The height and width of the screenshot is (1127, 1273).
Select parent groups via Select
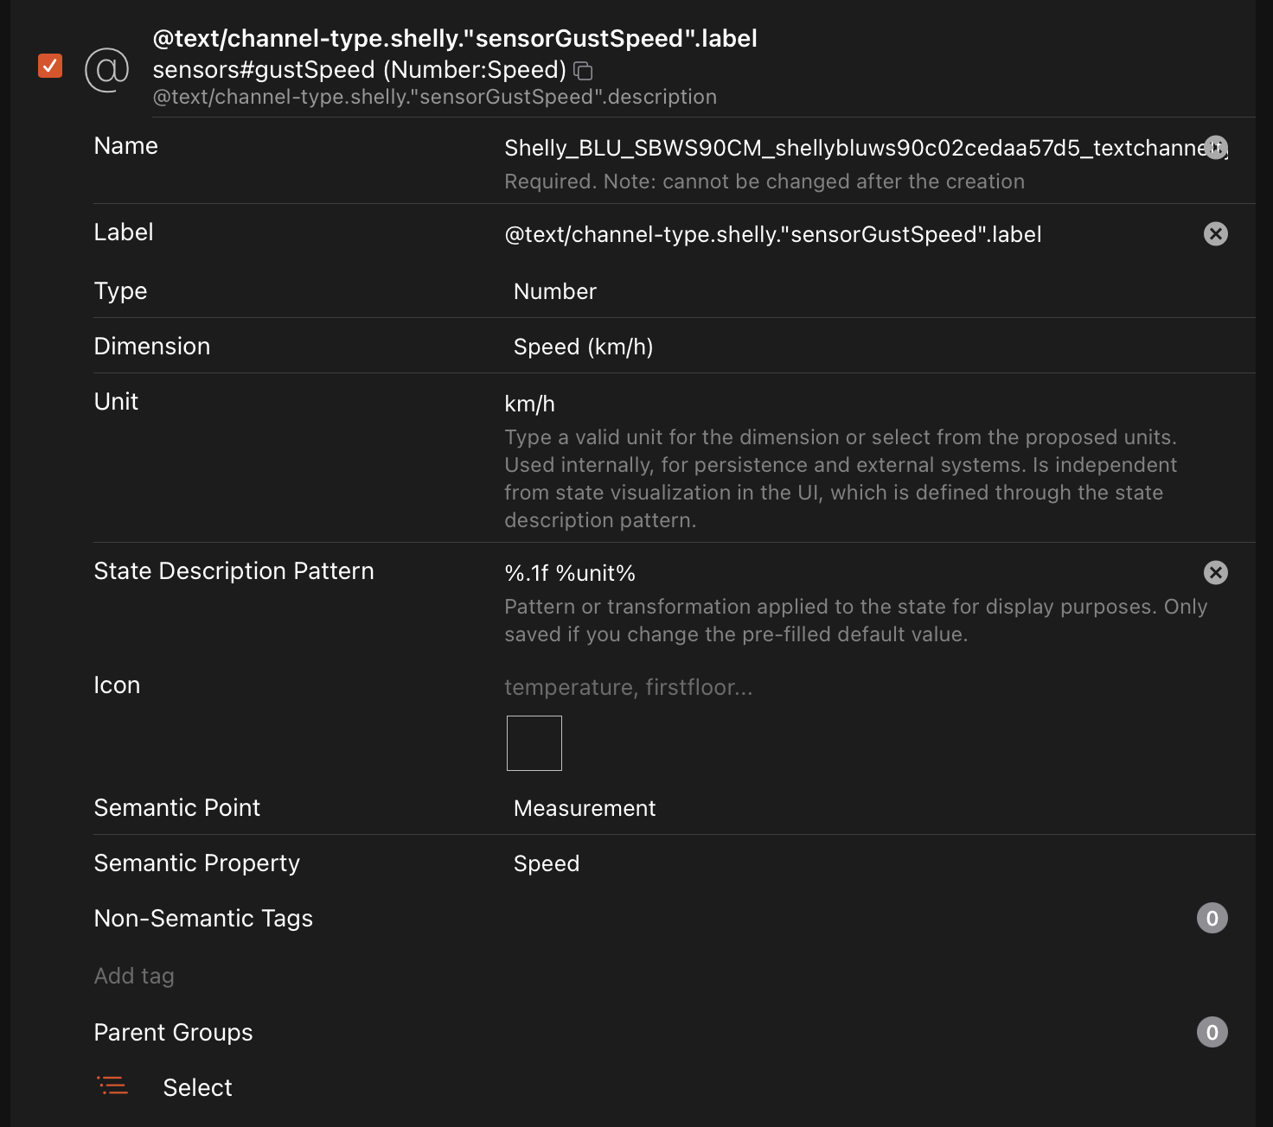[197, 1087]
